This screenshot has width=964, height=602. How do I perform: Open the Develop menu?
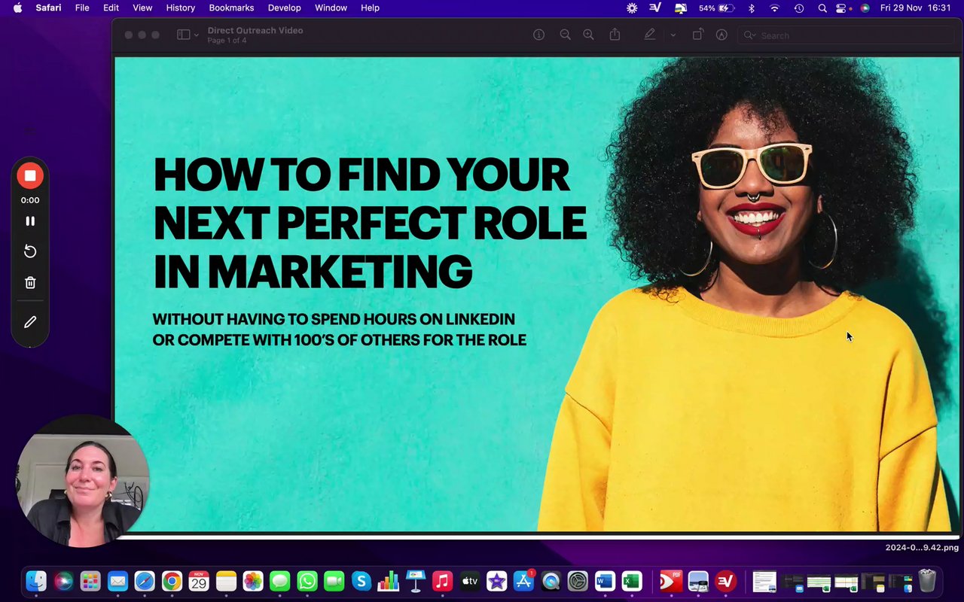pos(284,8)
